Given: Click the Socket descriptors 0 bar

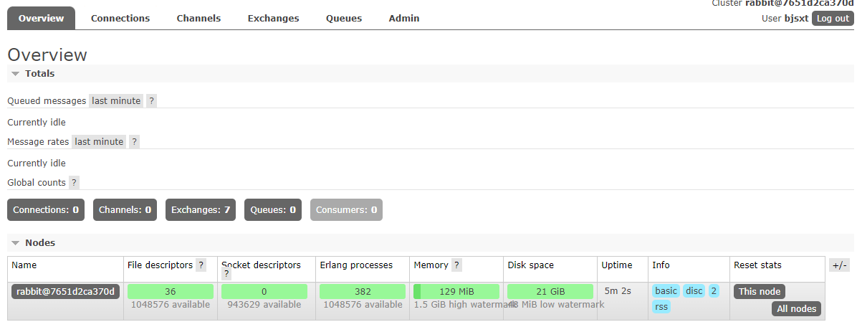Looking at the screenshot, I should pyautogui.click(x=264, y=291).
